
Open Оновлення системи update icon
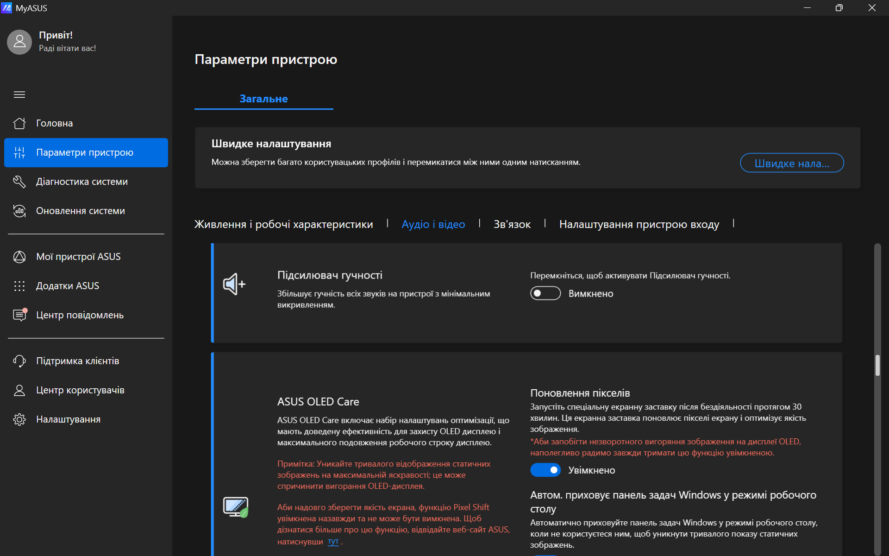(x=19, y=211)
